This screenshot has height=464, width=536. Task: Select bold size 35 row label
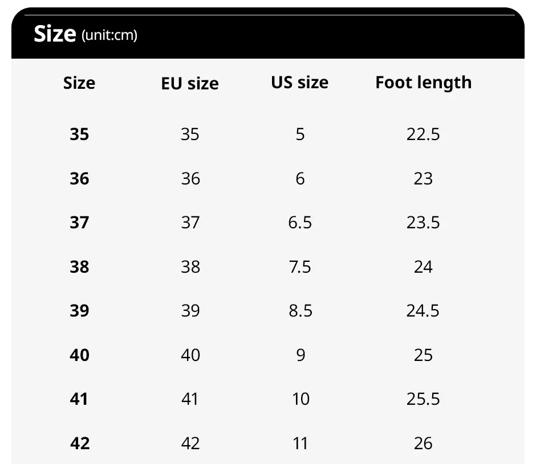(79, 134)
